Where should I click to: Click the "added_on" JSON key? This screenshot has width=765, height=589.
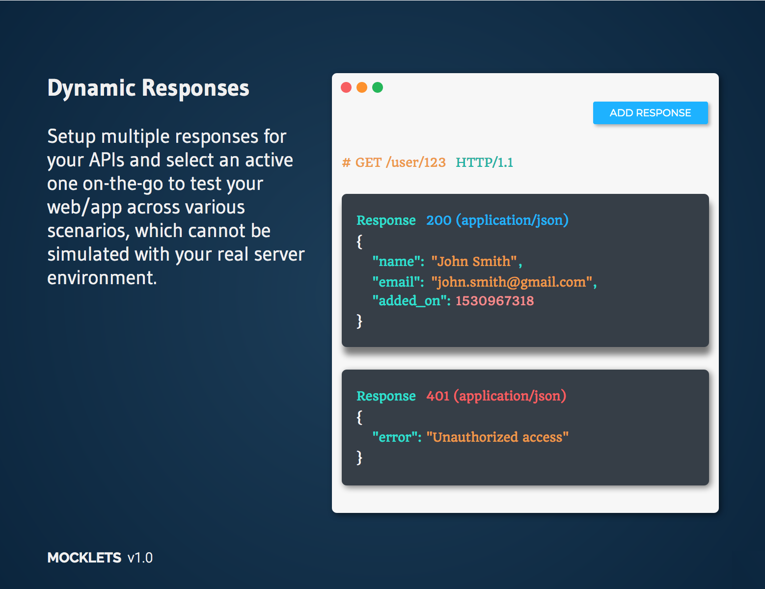[x=411, y=300]
